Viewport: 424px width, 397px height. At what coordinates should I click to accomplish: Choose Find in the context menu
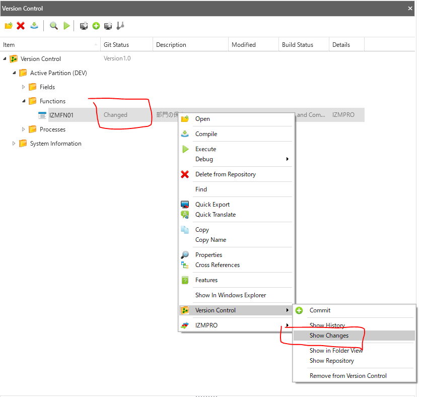point(236,189)
